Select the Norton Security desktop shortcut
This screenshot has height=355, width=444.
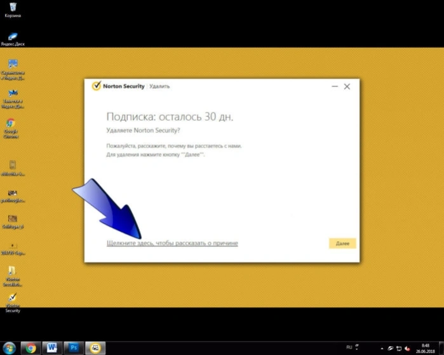(13, 303)
